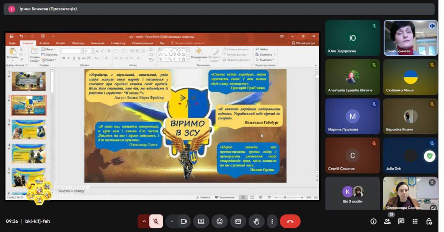
Task: Click the PowerPoint zoom slider
Action: (x=285, y=197)
